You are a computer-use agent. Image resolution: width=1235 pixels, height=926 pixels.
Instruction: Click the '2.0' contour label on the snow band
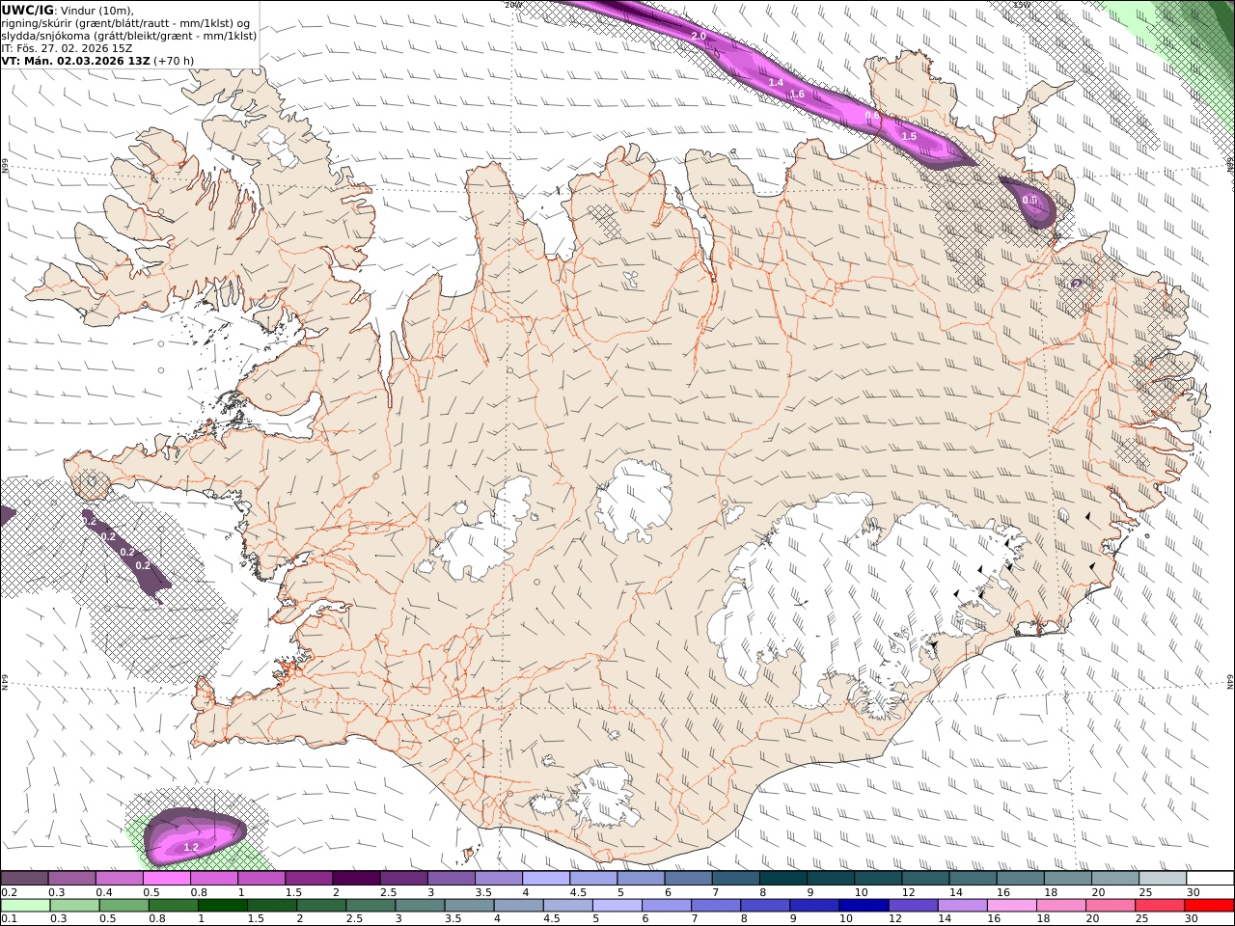coord(699,36)
